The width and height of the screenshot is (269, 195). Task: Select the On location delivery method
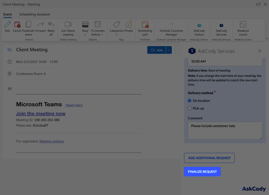189,101
